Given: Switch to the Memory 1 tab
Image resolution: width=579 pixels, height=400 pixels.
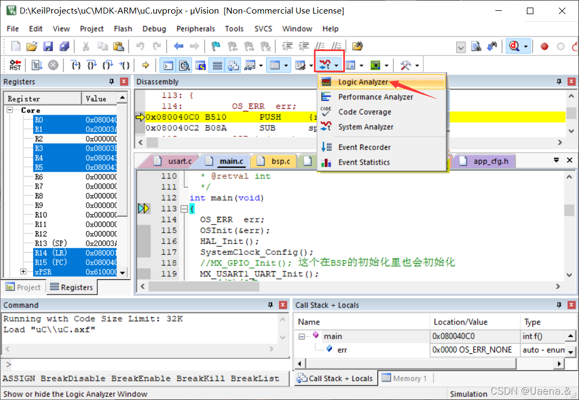Looking at the screenshot, I should coord(405,379).
